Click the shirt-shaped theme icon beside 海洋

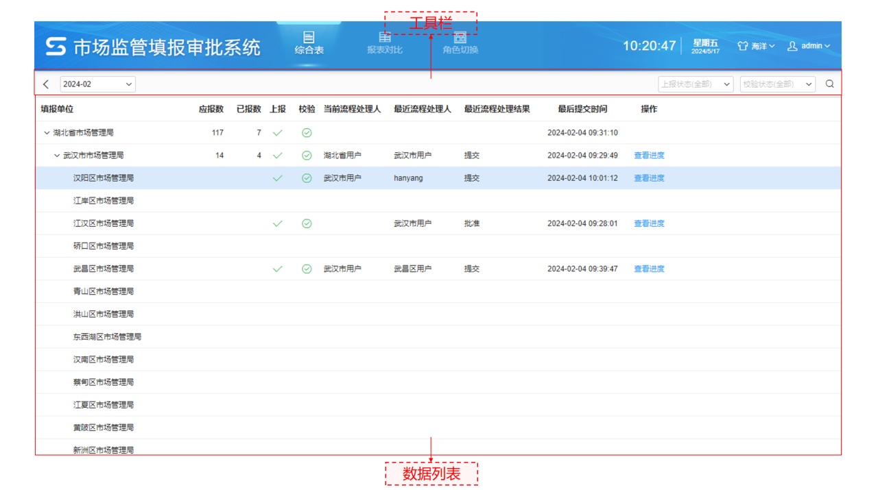coord(744,45)
